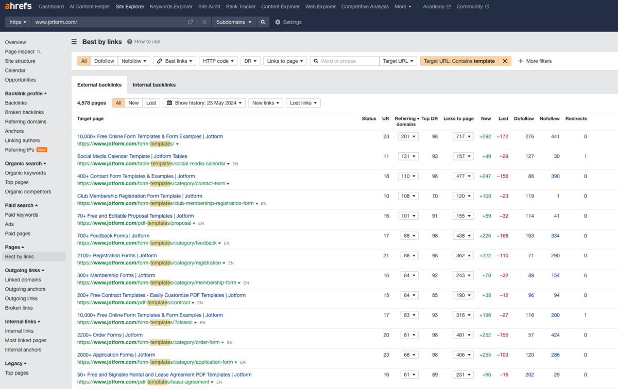
Task: Click the search magnifier button beside Subdomains
Action: click(263, 22)
